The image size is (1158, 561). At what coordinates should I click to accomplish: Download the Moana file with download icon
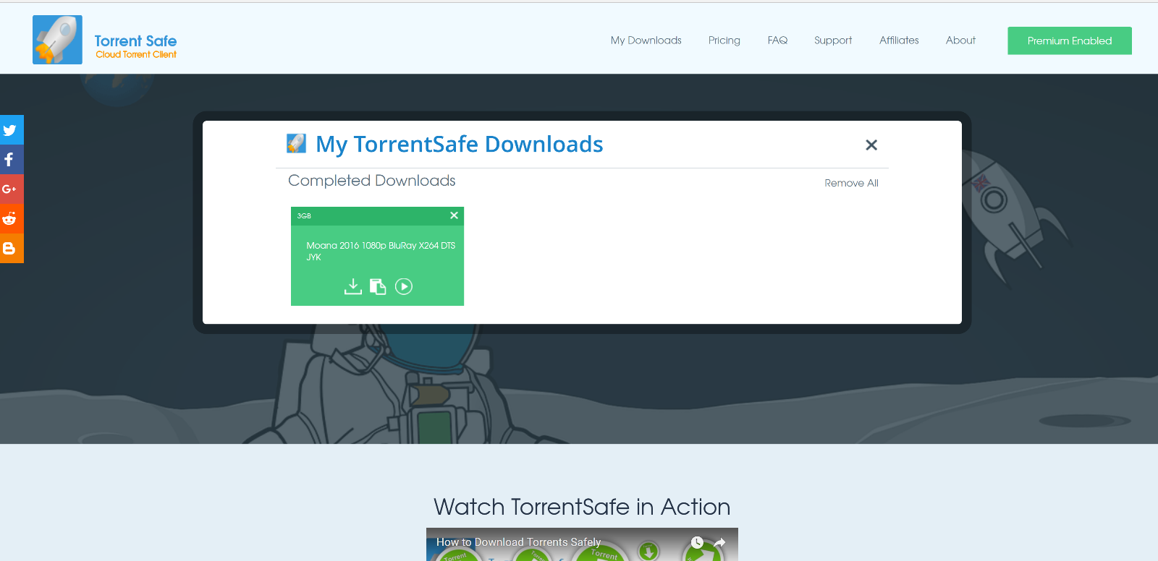coord(352,286)
